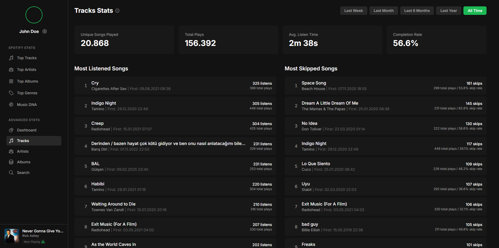The image size is (499, 248).
Task: Click the Top Artists people icon
Action: click(x=11, y=70)
